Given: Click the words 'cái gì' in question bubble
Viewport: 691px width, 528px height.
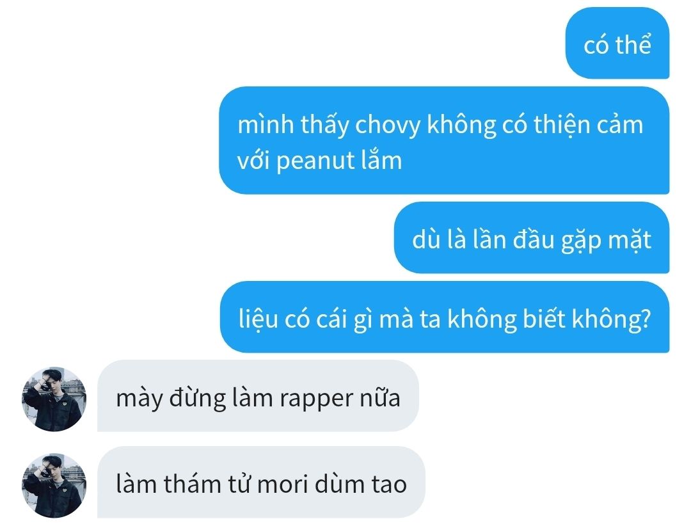Looking at the screenshot, I should [x=341, y=319].
